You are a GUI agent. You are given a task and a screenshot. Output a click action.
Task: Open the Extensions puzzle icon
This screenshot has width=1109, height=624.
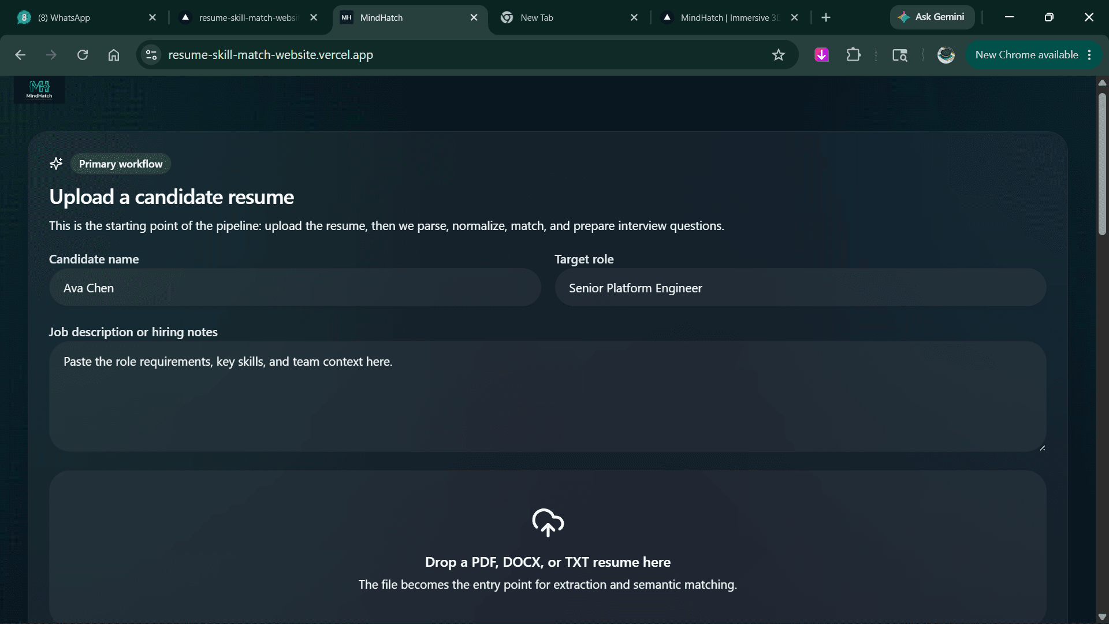coord(854,55)
